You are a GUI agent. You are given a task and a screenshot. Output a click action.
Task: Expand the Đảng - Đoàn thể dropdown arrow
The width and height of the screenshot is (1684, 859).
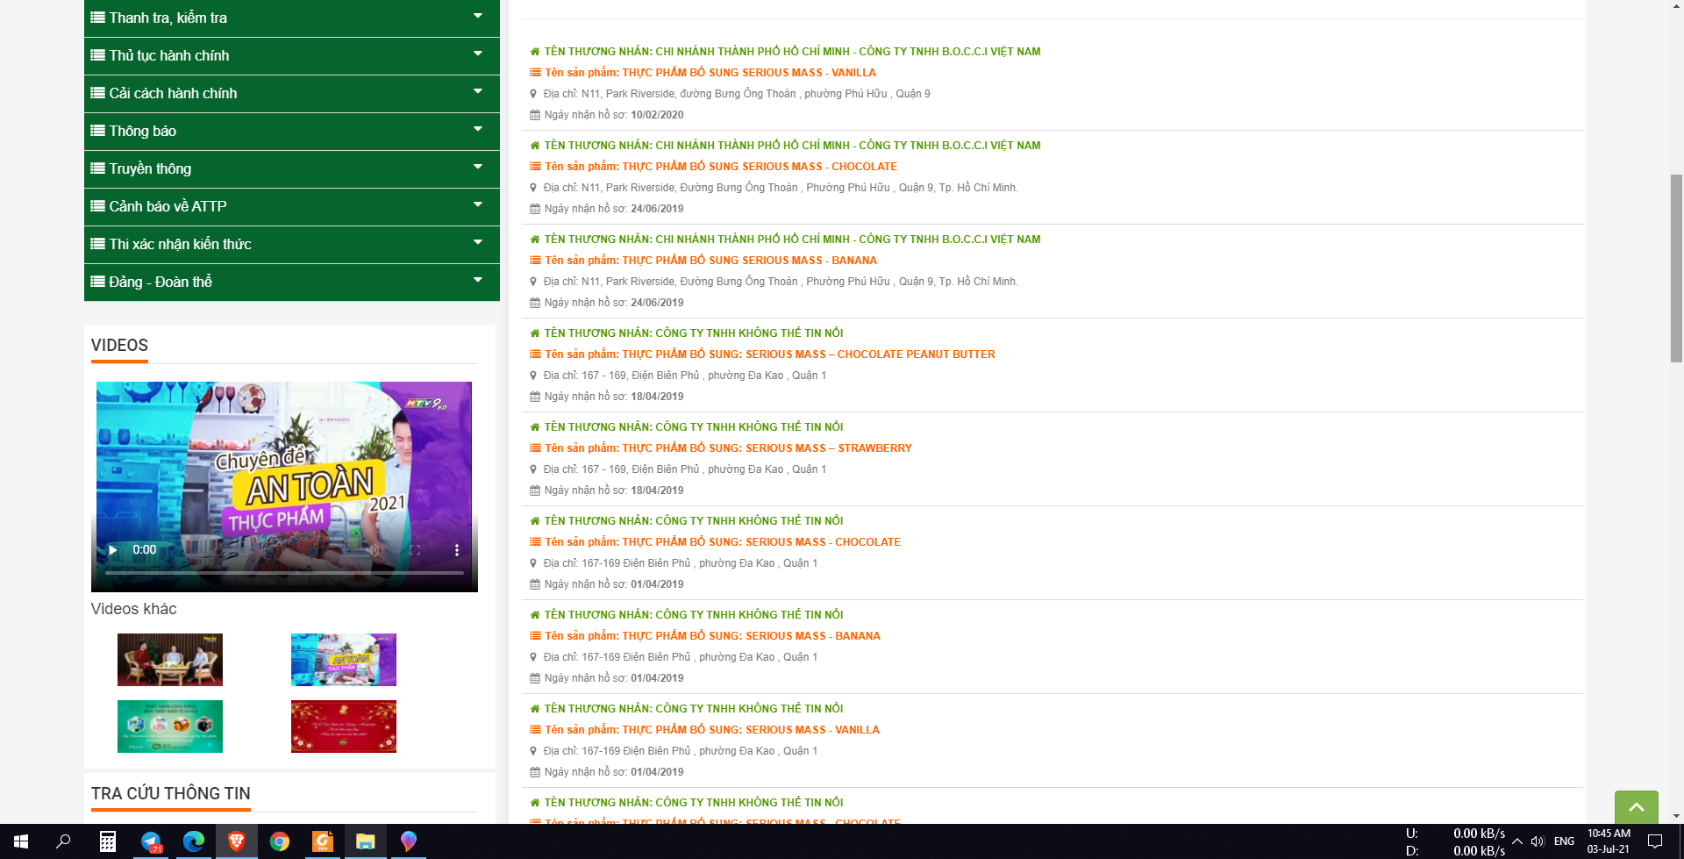[478, 280]
